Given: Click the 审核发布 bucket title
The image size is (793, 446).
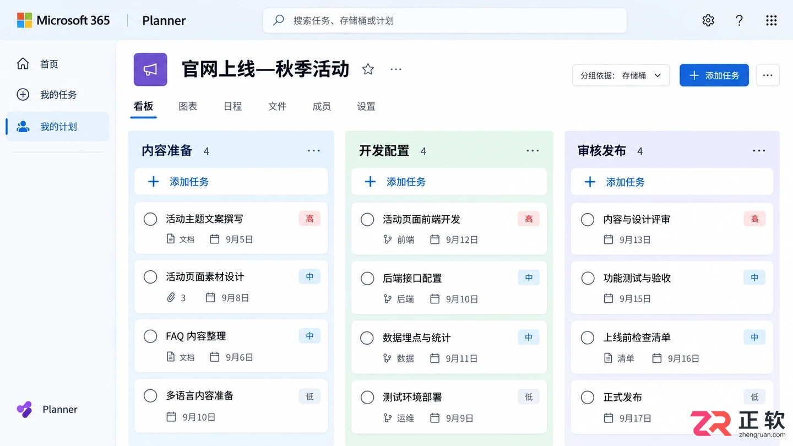Looking at the screenshot, I should click(x=602, y=150).
